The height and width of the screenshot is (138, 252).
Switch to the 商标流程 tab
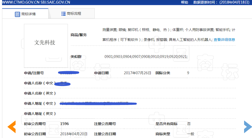[x=71, y=14]
